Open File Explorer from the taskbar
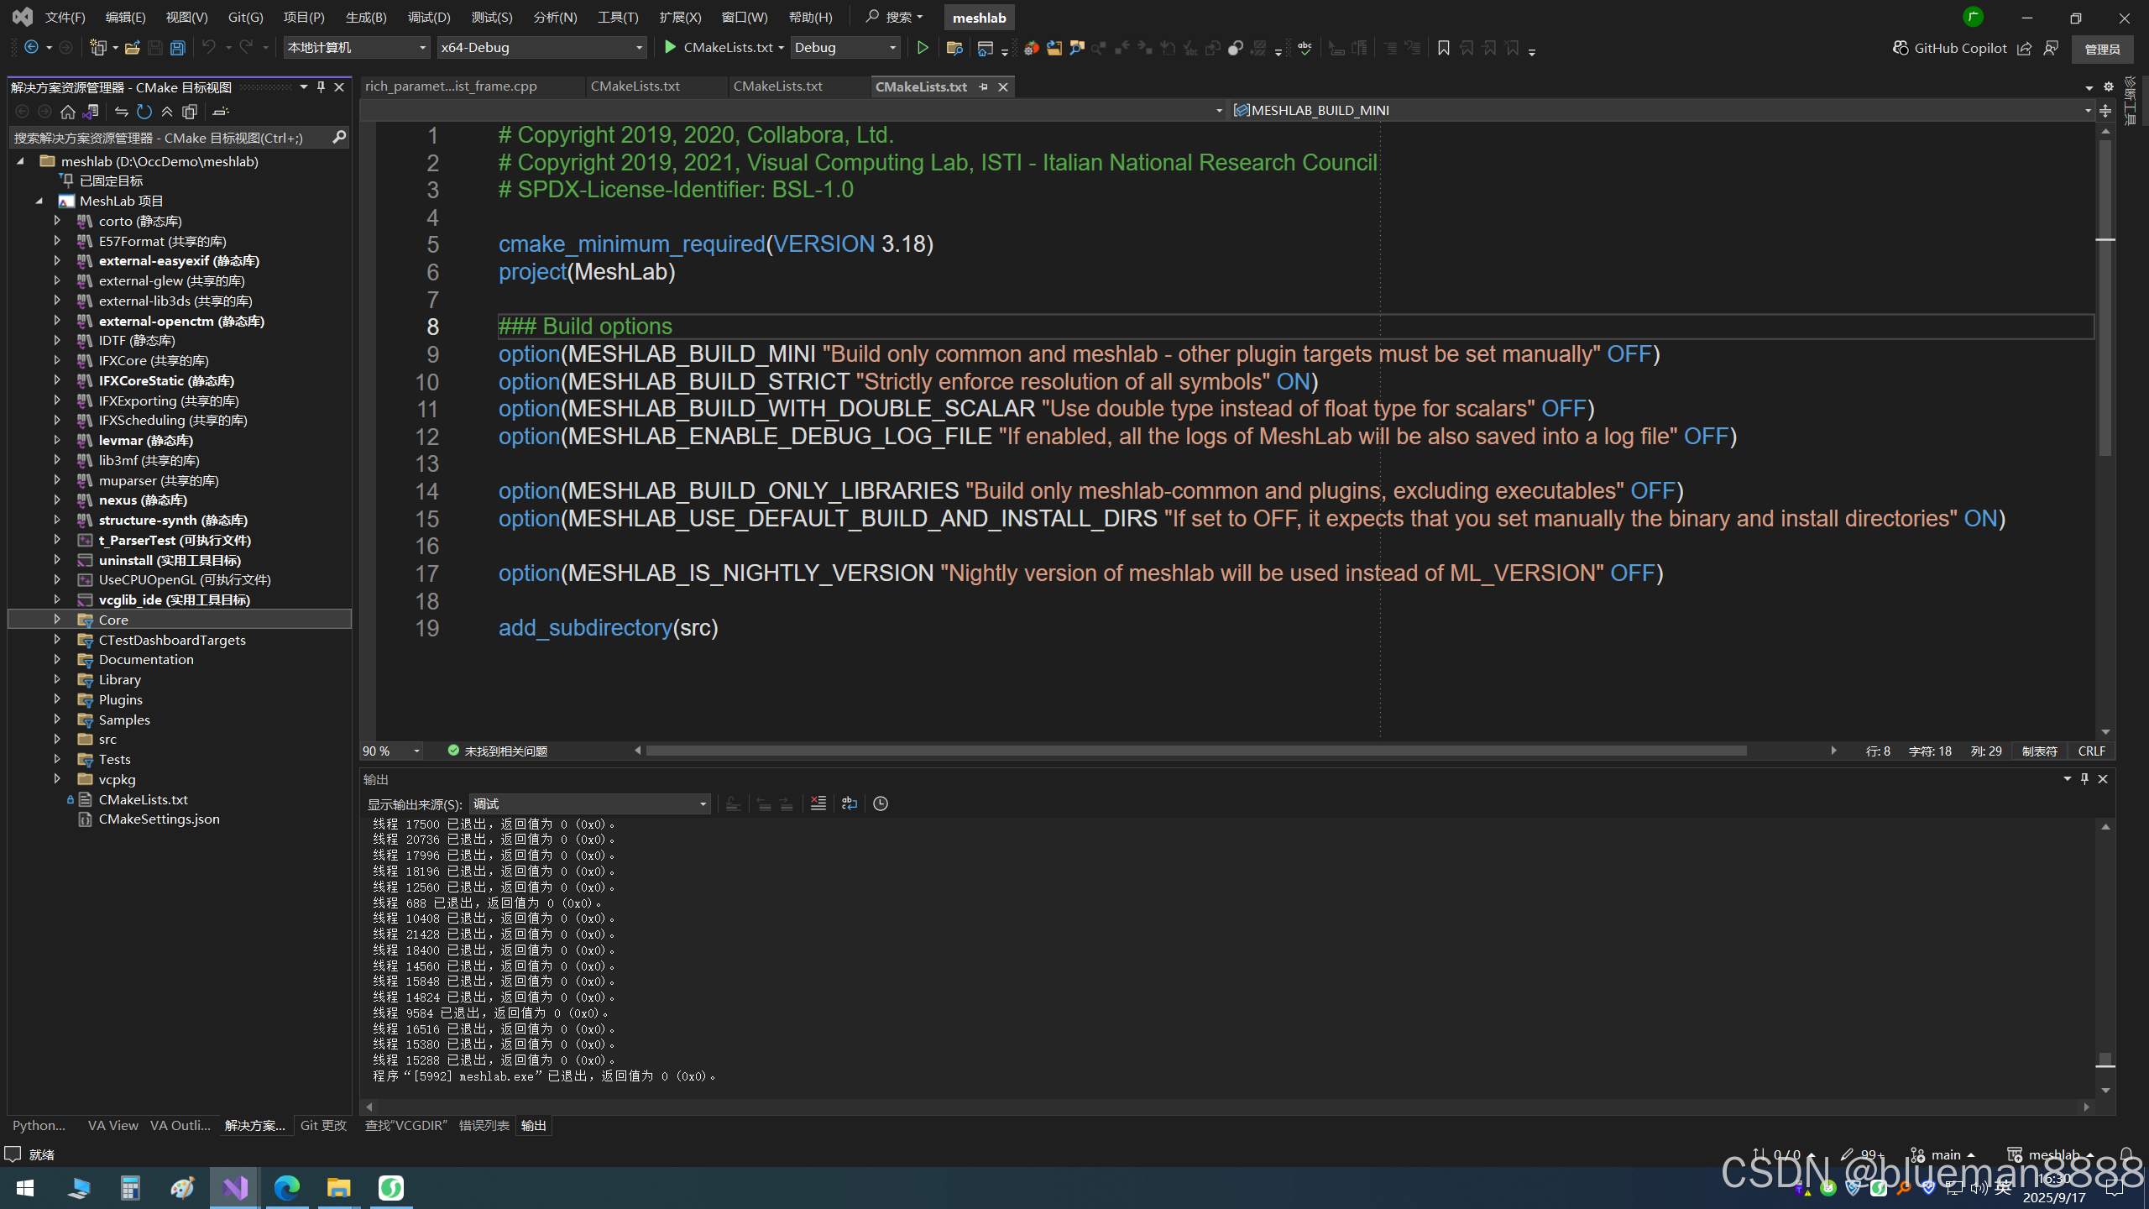 click(338, 1188)
